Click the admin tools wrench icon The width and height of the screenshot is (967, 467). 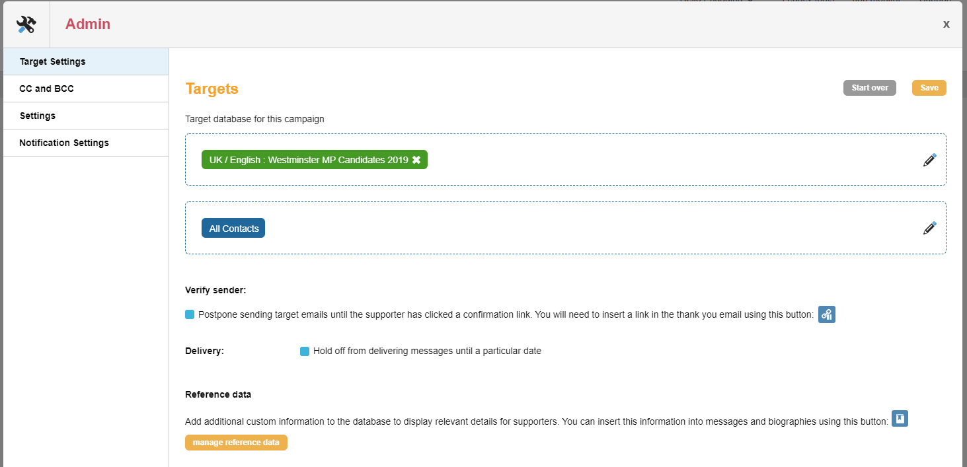pos(26,24)
